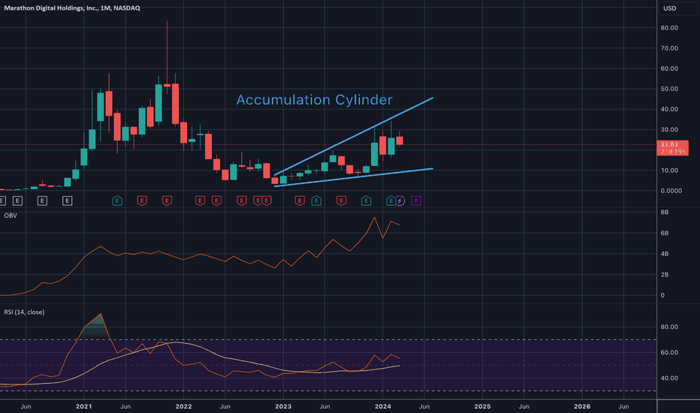700x413 pixels.
Task: Click the orange OBV line at its peak
Action: coord(375,218)
